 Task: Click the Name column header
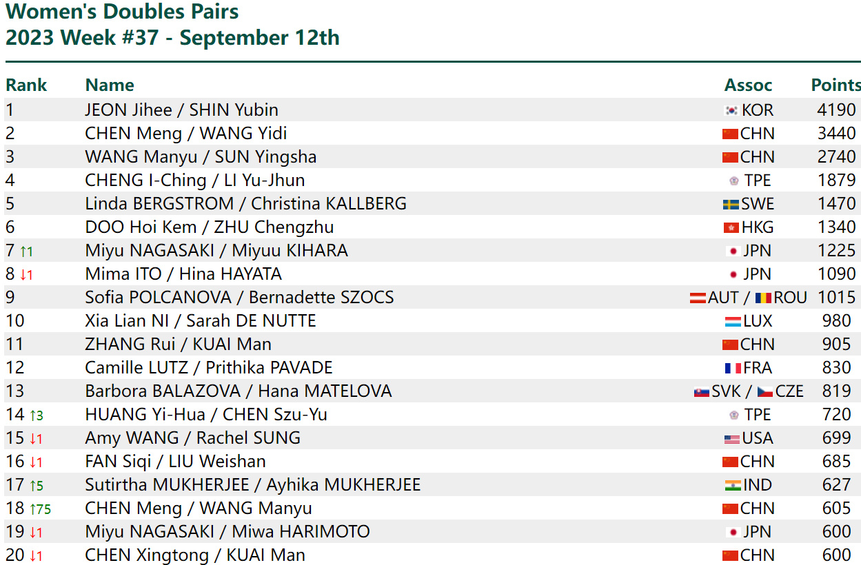click(x=110, y=85)
